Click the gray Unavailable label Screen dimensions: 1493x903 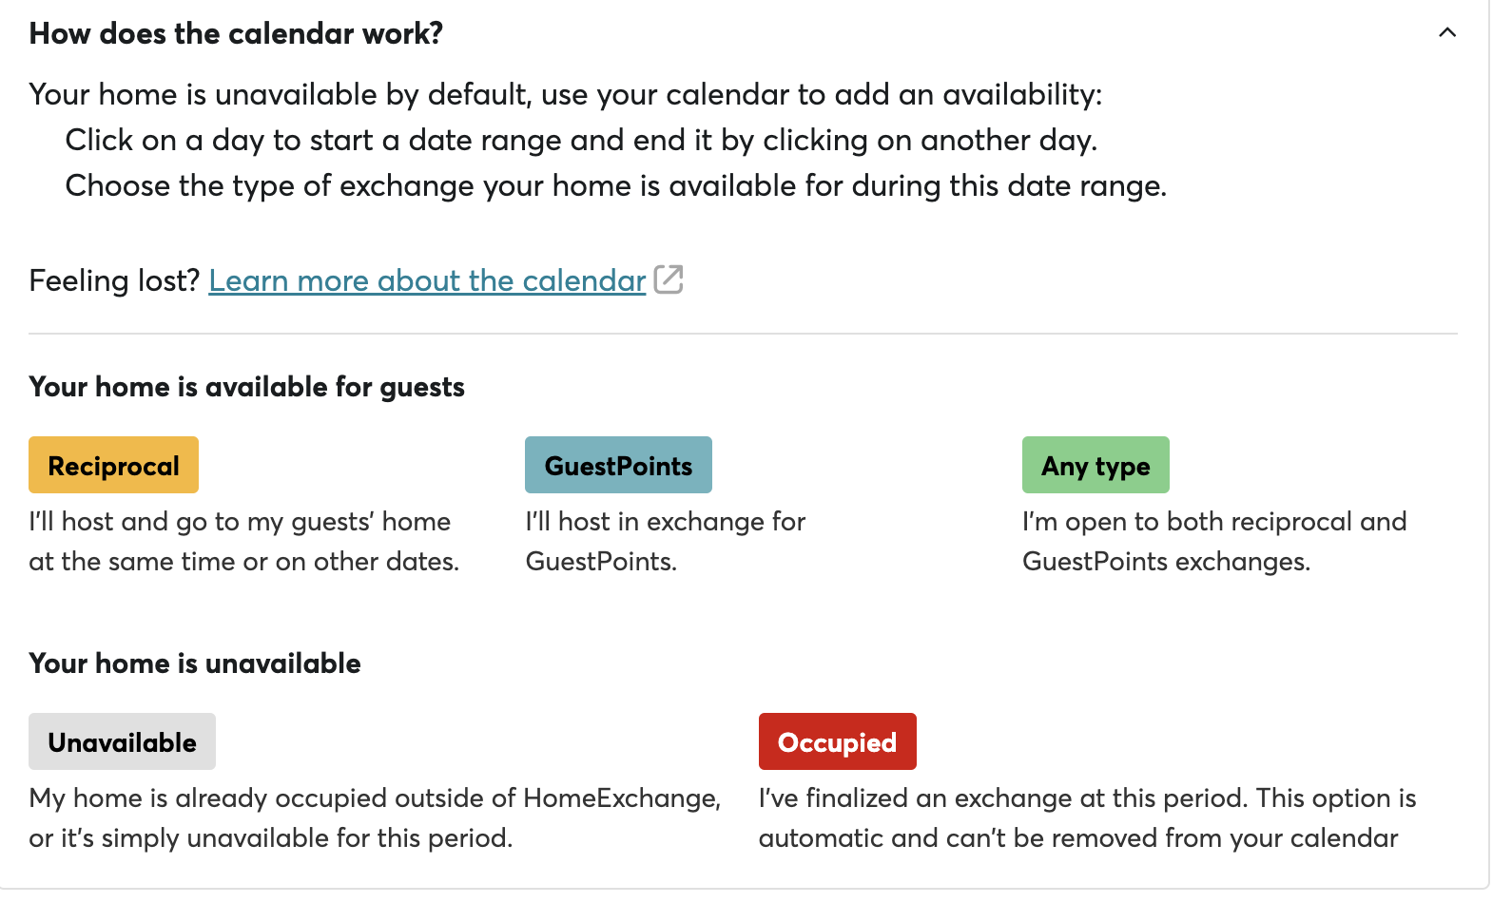pyautogui.click(x=122, y=742)
